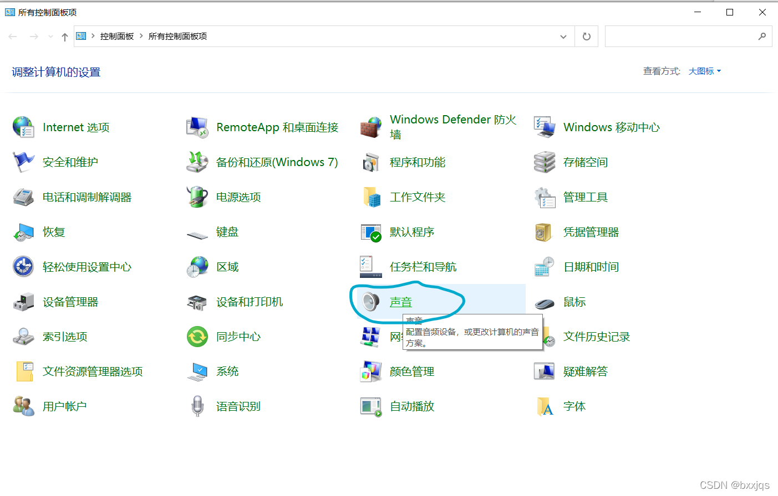The image size is (778, 496).
Task: Click the Windows Defender 防火墙 brick icon
Action: (370, 127)
